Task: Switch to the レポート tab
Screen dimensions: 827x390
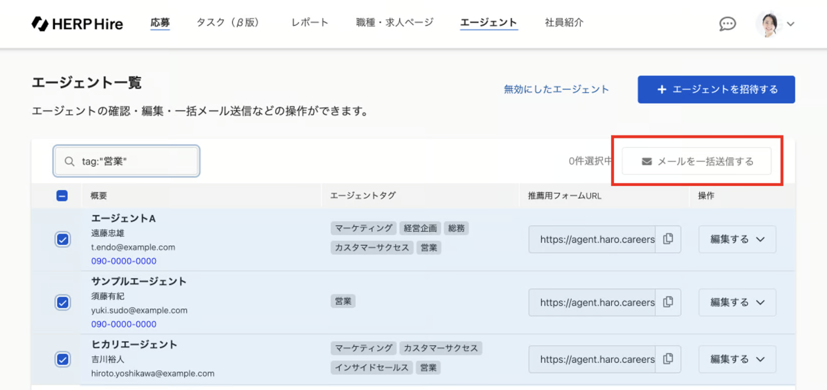Action: point(309,23)
